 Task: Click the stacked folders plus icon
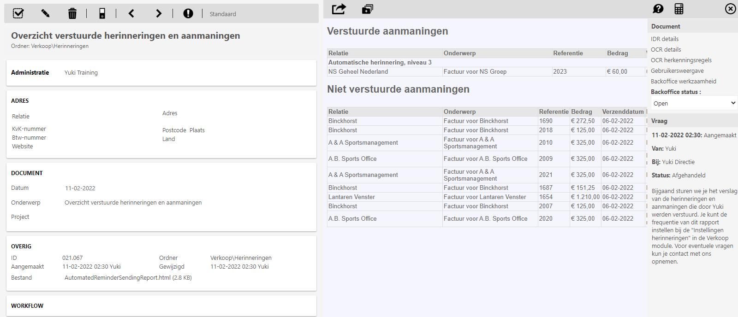pos(367,9)
